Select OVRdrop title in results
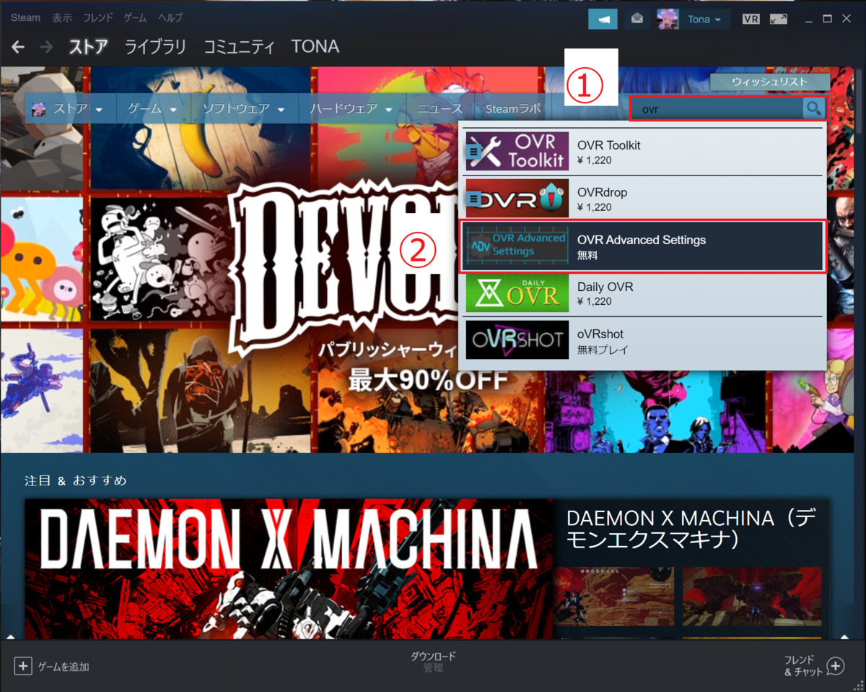 (602, 193)
